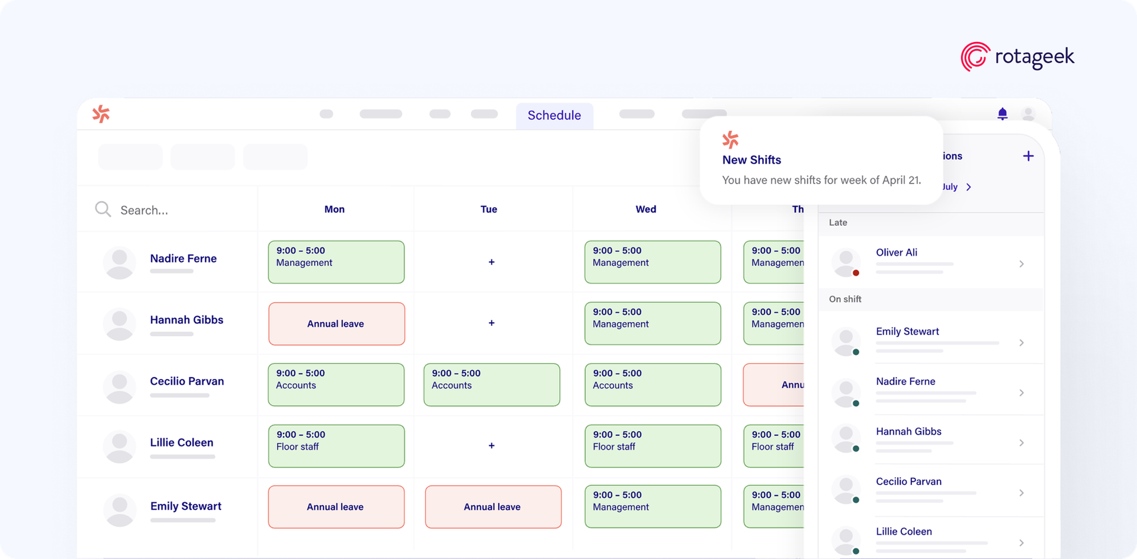The height and width of the screenshot is (559, 1137).
Task: Click Cecilio Parvan's avatar in On shift list
Action: point(846,490)
